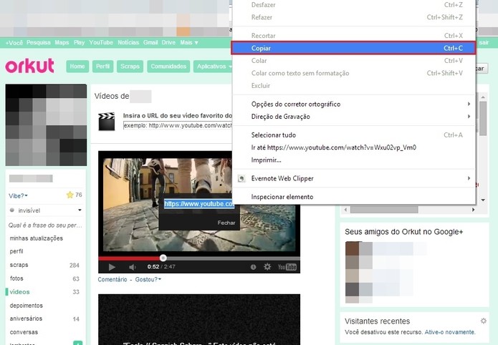Click the Orkut logo

point(29,66)
